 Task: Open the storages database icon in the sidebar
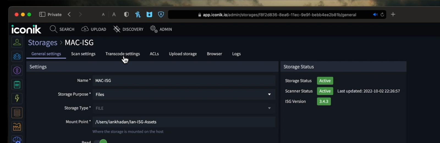(x=17, y=113)
